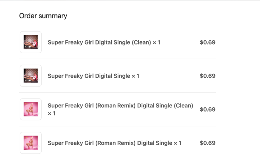The width and height of the screenshot is (260, 155).
Task: Select the last item's Roman Remix Digital Single title
Action: 110,143
